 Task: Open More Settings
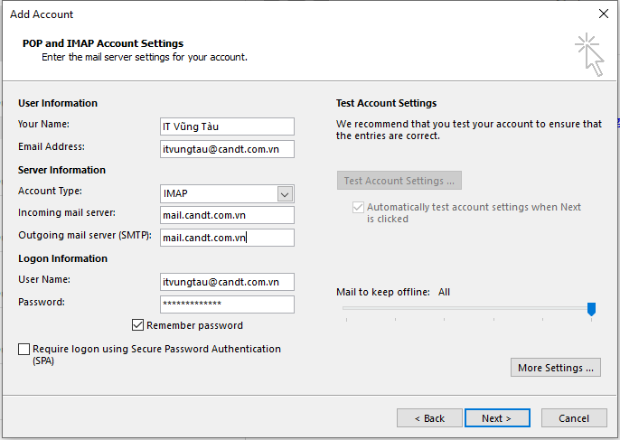click(556, 367)
